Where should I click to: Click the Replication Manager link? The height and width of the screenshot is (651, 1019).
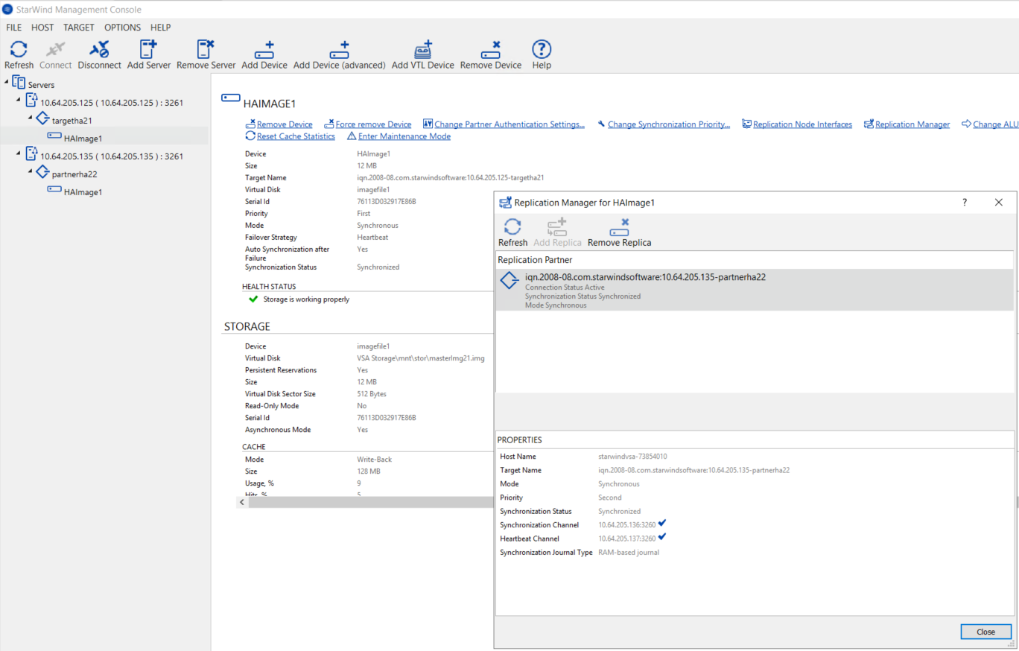(x=912, y=124)
